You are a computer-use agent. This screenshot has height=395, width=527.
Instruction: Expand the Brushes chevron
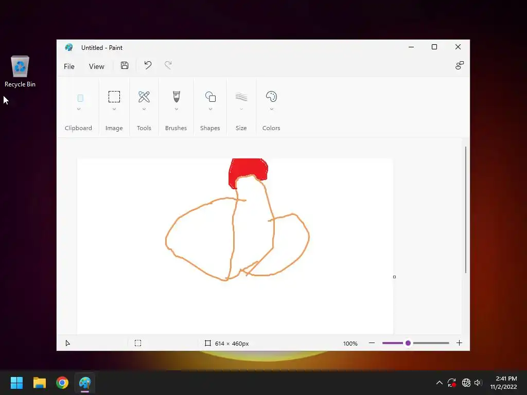click(x=177, y=109)
